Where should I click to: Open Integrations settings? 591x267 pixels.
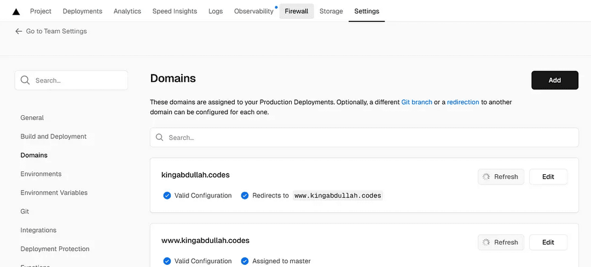pos(38,230)
